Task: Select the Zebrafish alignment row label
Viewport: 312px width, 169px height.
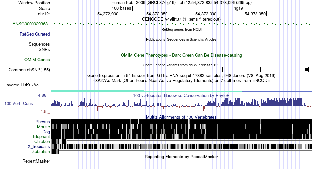Action: 41,152
